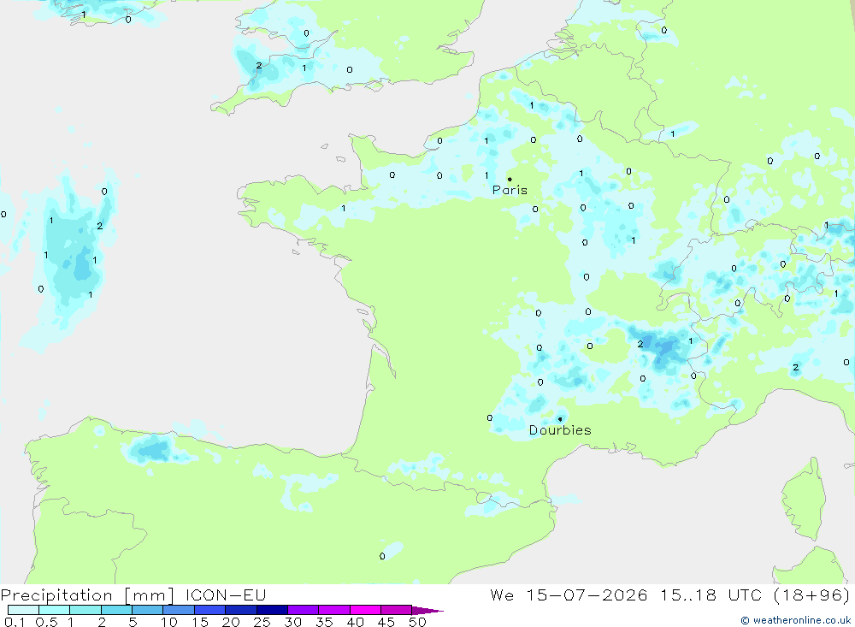Pick the 30–35 mm violet legend swatch
This screenshot has width=855, height=627.
(304, 610)
